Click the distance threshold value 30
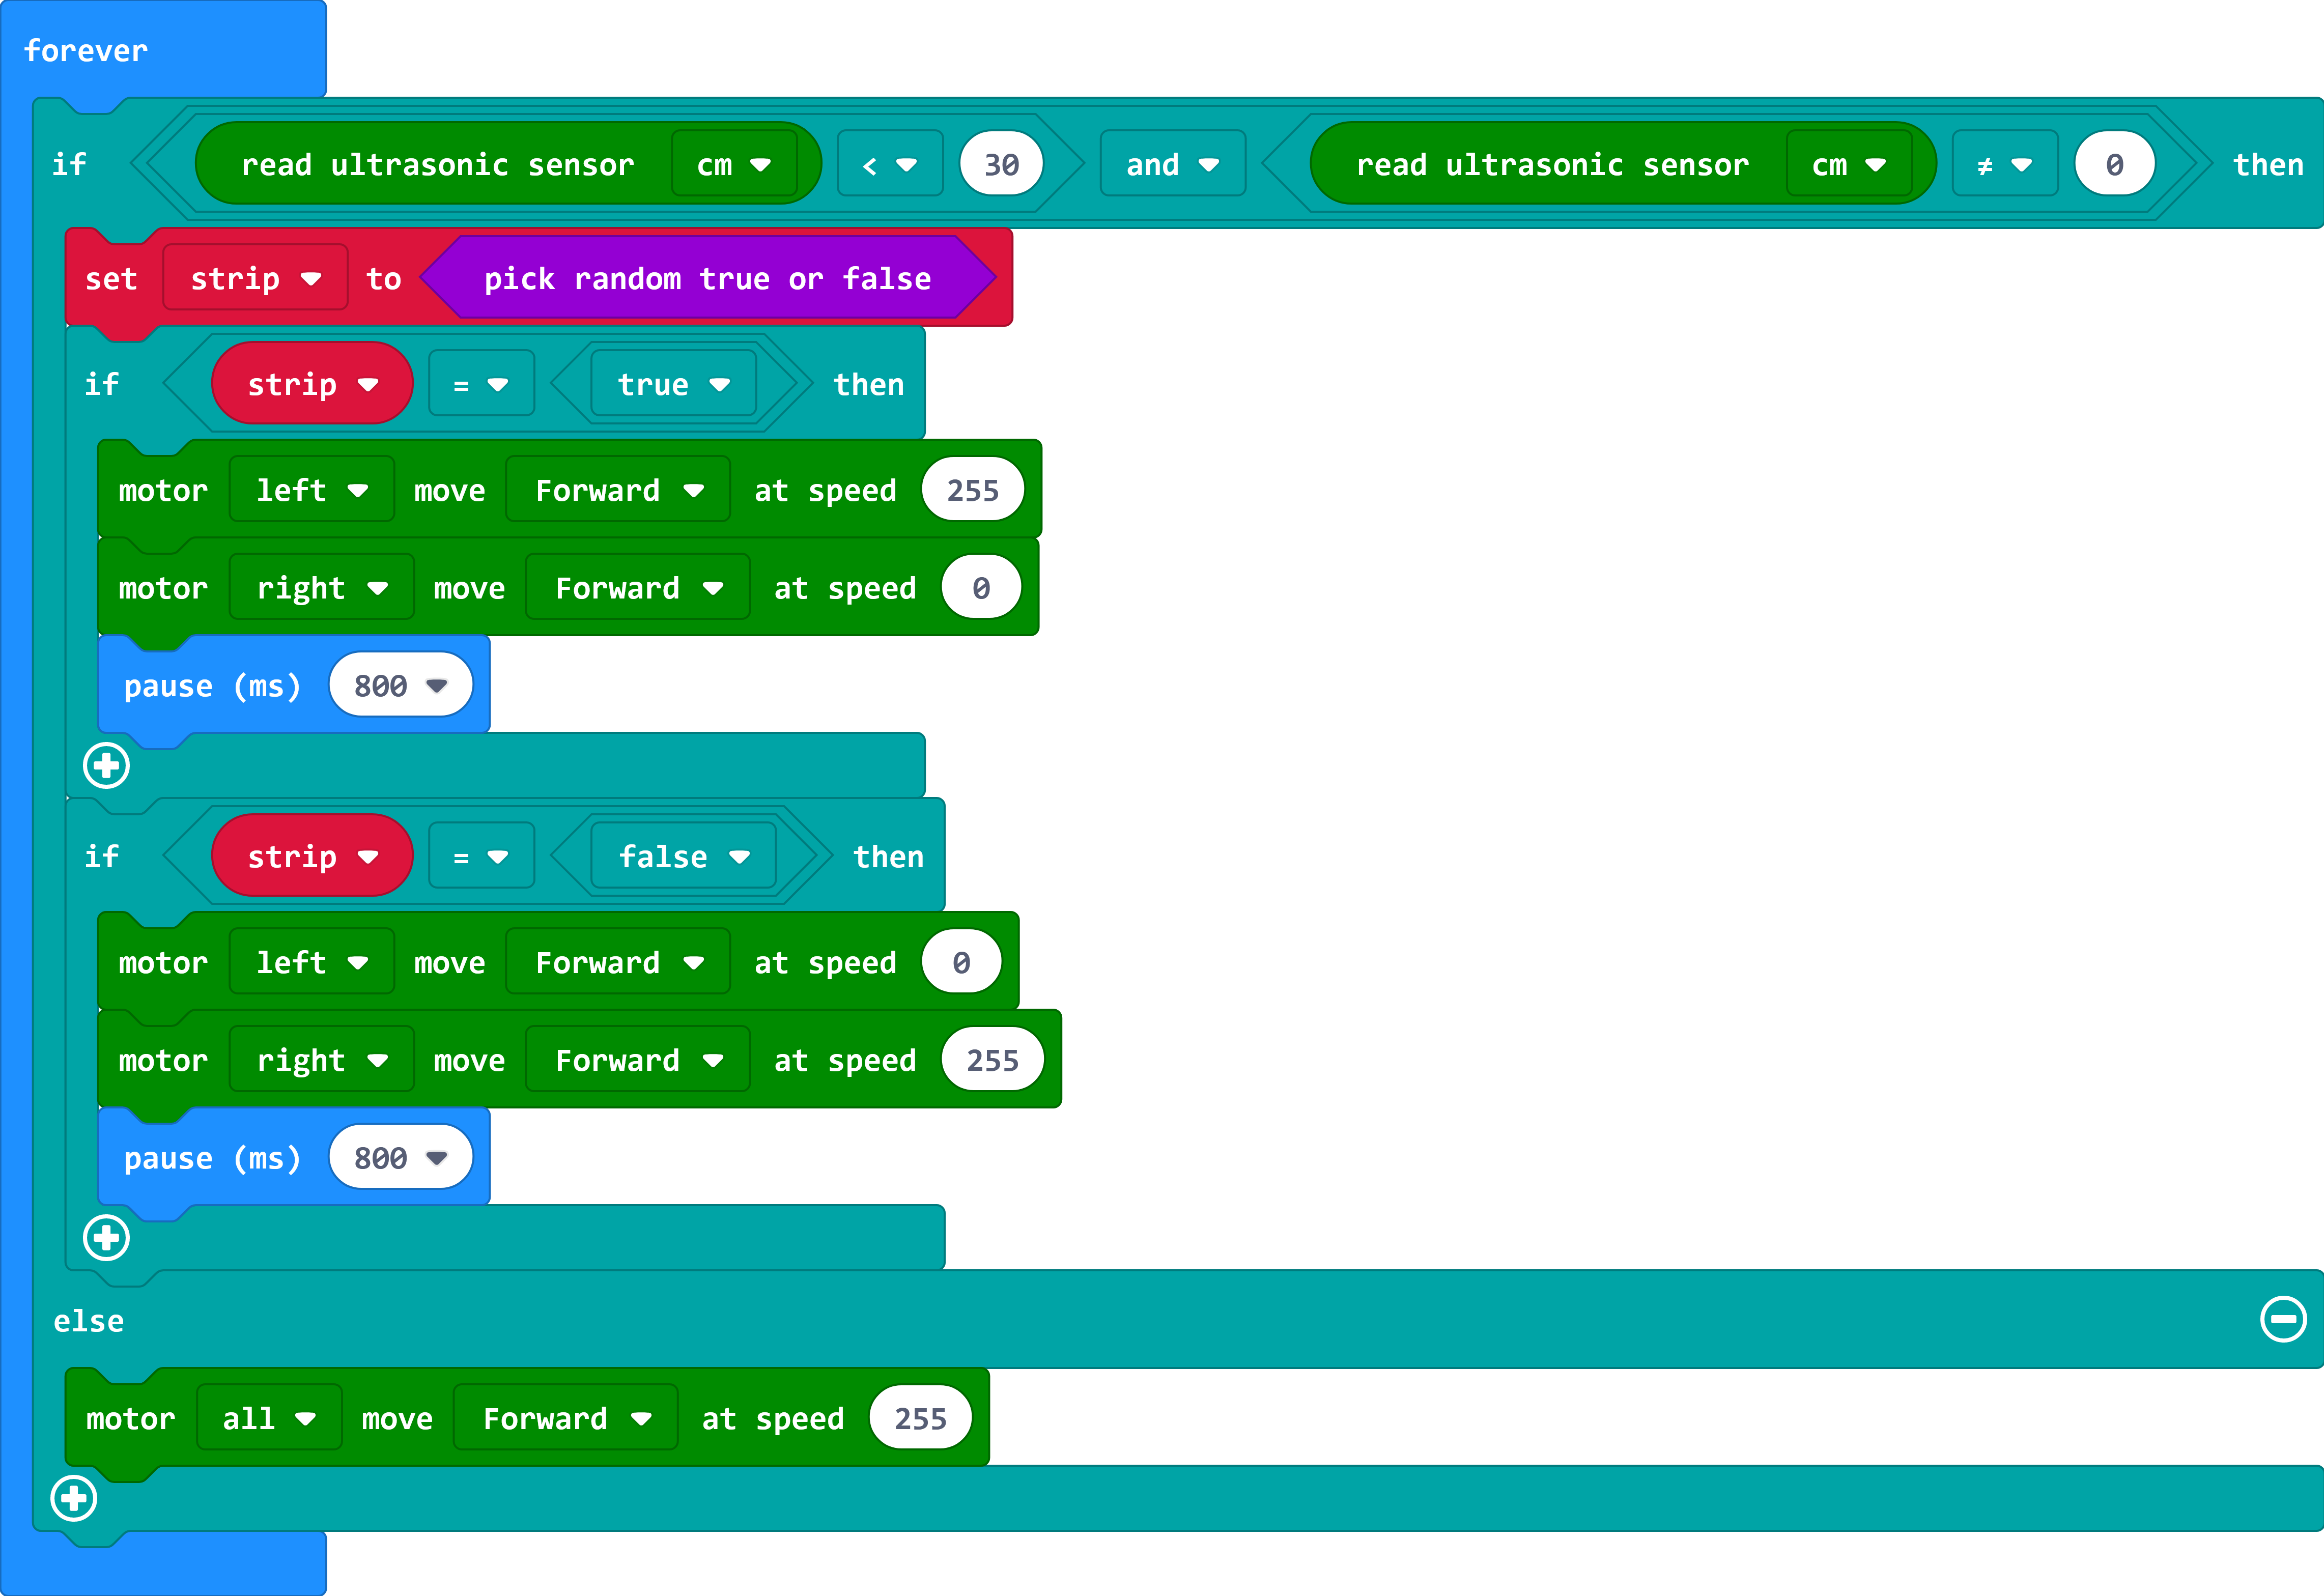The image size is (2324, 1596). [x=1001, y=164]
